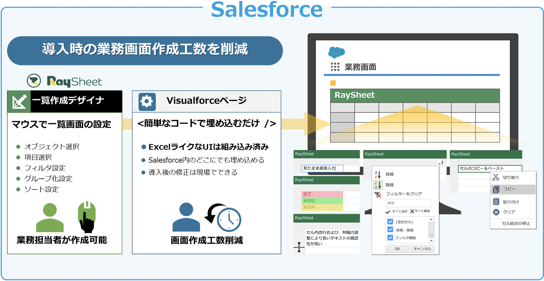
Task: Open the app launcher dots icon
Action: click(335, 67)
